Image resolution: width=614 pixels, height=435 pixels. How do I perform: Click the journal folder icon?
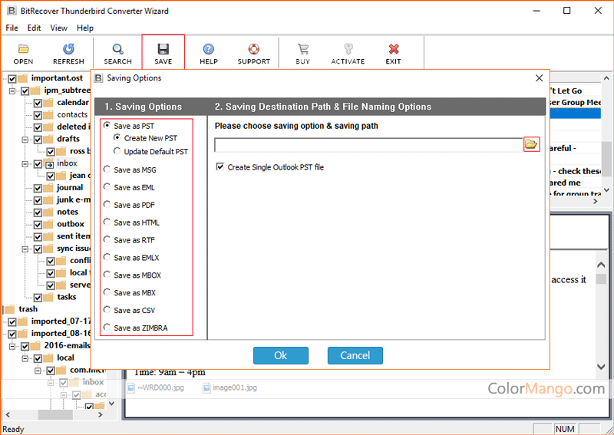[x=48, y=188]
